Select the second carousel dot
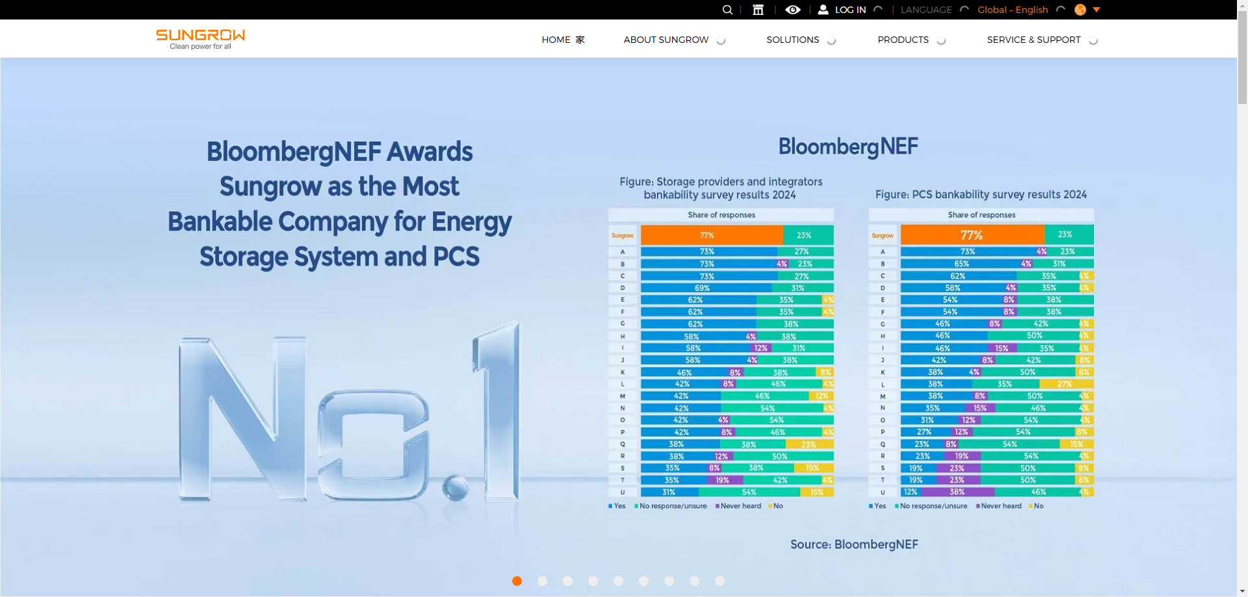This screenshot has height=597, width=1248. tap(542, 581)
